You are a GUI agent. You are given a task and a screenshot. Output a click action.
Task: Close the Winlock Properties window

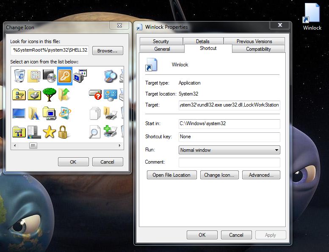[280, 25]
